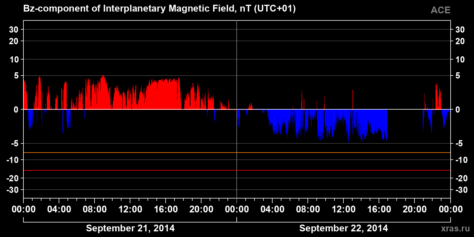Click "08:00" time label for September 22
Image resolution: width=474 pixels, height=237 pixels.
pyautogui.click(x=308, y=209)
